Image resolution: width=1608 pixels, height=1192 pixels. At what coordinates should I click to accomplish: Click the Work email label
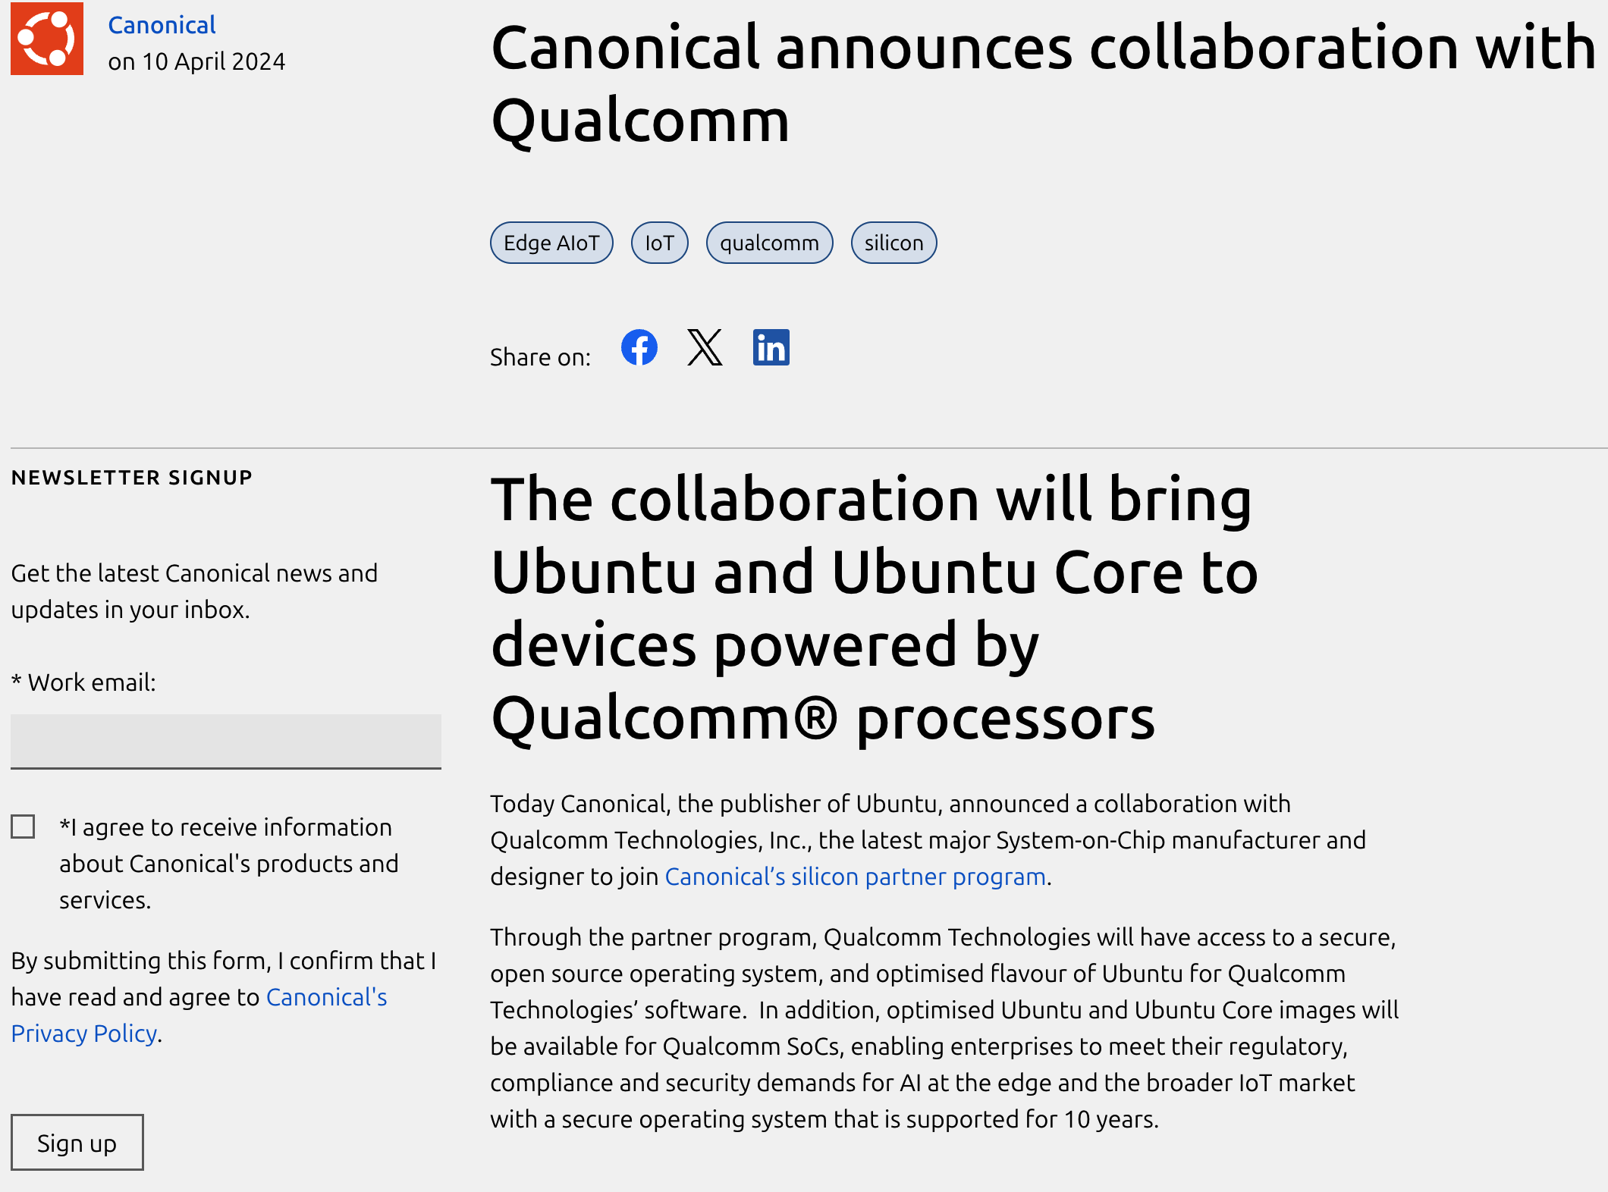coord(83,682)
